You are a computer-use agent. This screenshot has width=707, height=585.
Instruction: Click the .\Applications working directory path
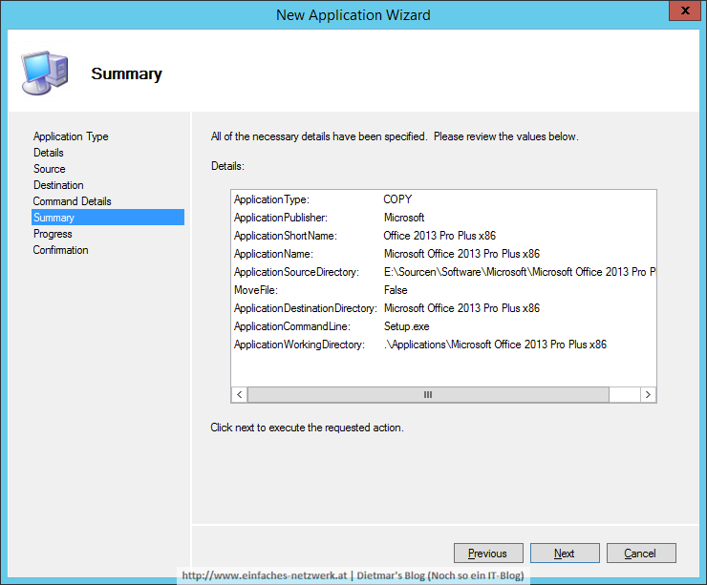pyautogui.click(x=495, y=345)
